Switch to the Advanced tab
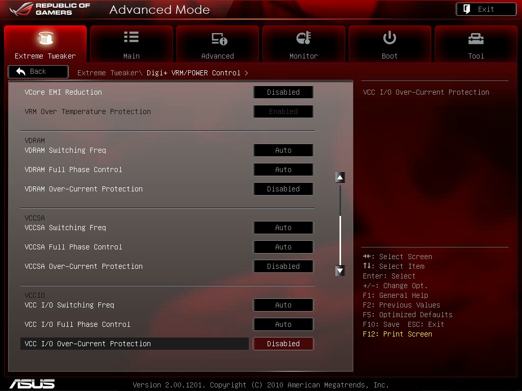522x391 pixels. tap(217, 44)
